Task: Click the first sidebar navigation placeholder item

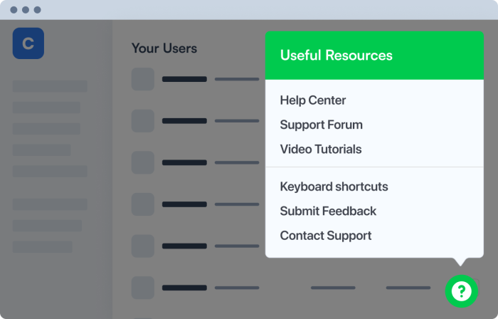Action: click(50, 86)
